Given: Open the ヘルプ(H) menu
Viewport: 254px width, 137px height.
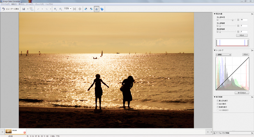Looking at the screenshot, I should pos(49,4).
